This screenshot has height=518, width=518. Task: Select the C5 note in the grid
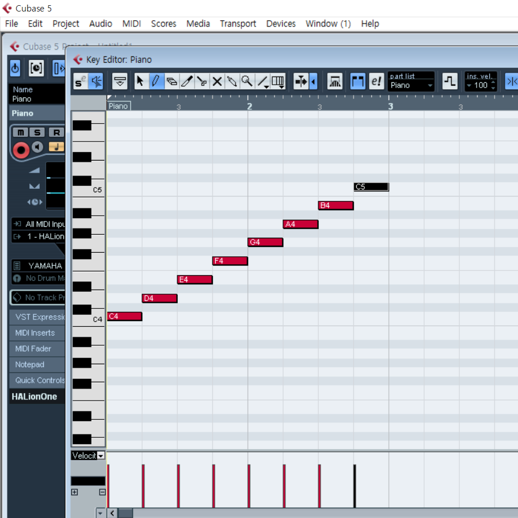[371, 187]
